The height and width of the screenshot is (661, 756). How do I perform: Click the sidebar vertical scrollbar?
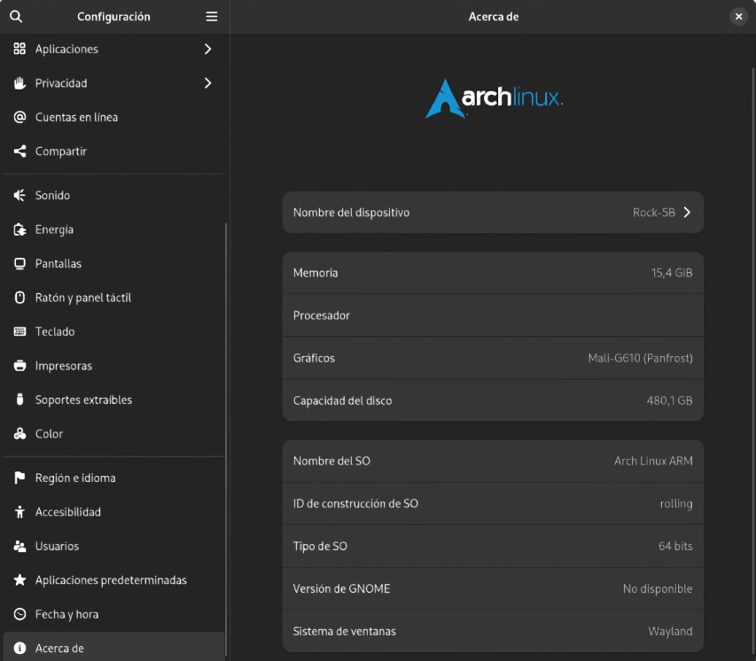pos(226,439)
